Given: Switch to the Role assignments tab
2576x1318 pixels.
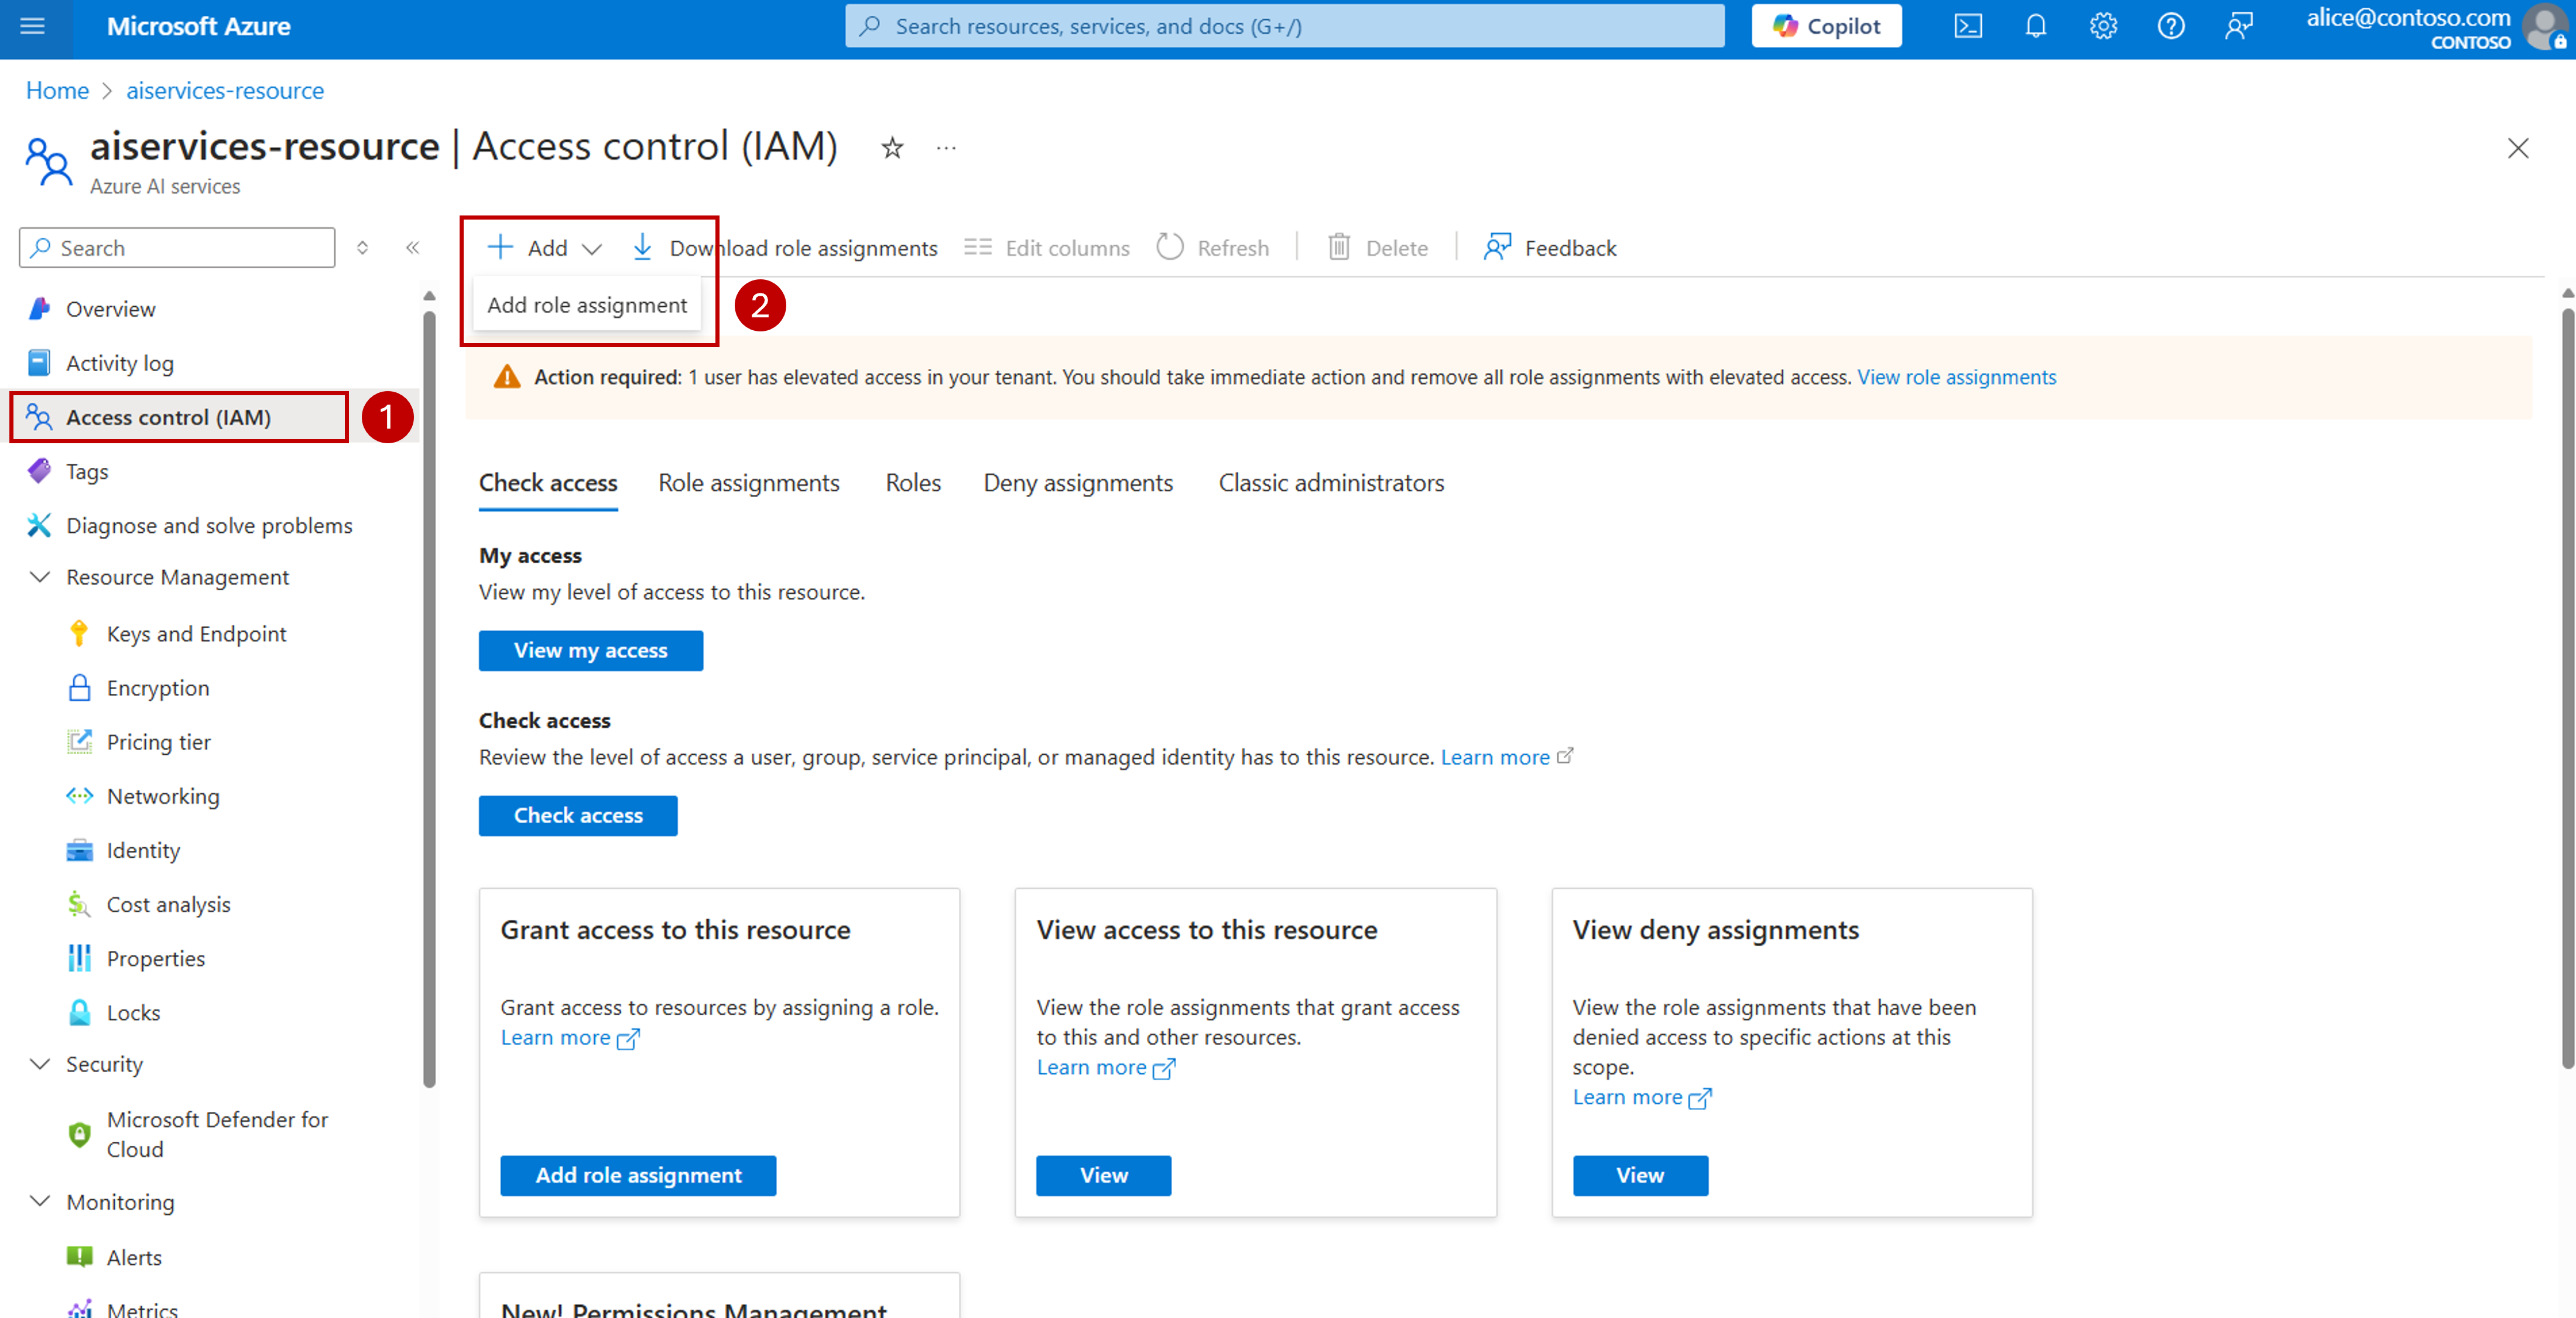Looking at the screenshot, I should (x=748, y=483).
